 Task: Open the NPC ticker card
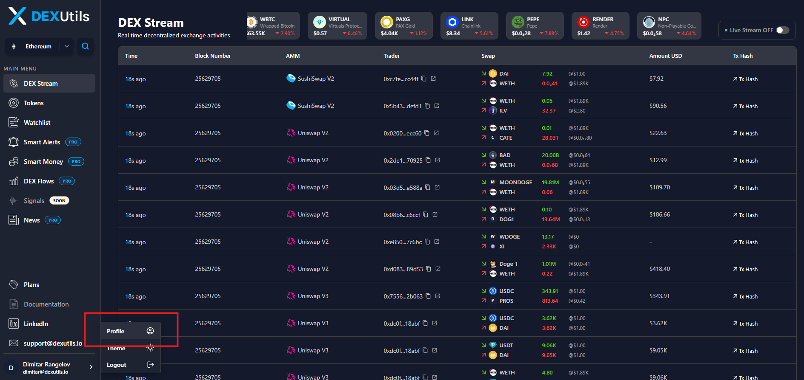(669, 26)
